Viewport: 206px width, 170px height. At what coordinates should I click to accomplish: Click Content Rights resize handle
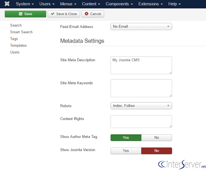[171, 126]
